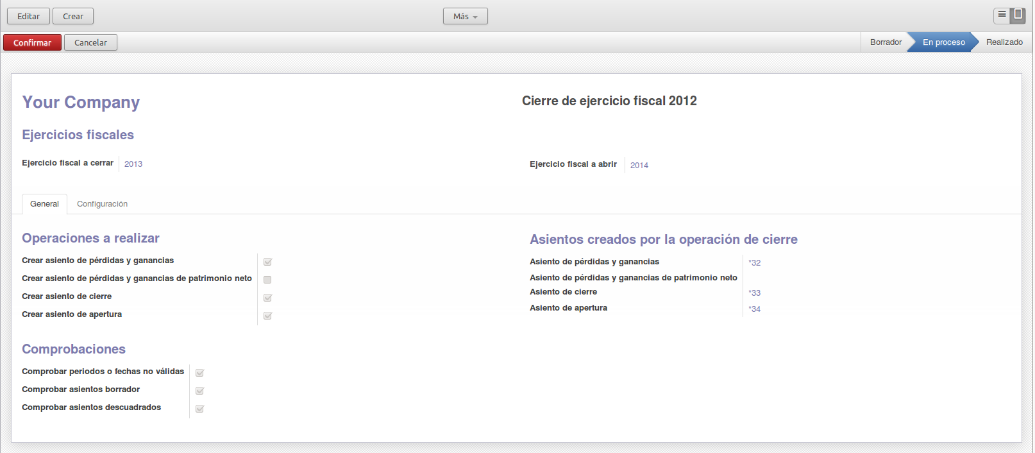Image resolution: width=1035 pixels, height=453 pixels.
Task: Click the Cancelar button
Action: click(90, 42)
